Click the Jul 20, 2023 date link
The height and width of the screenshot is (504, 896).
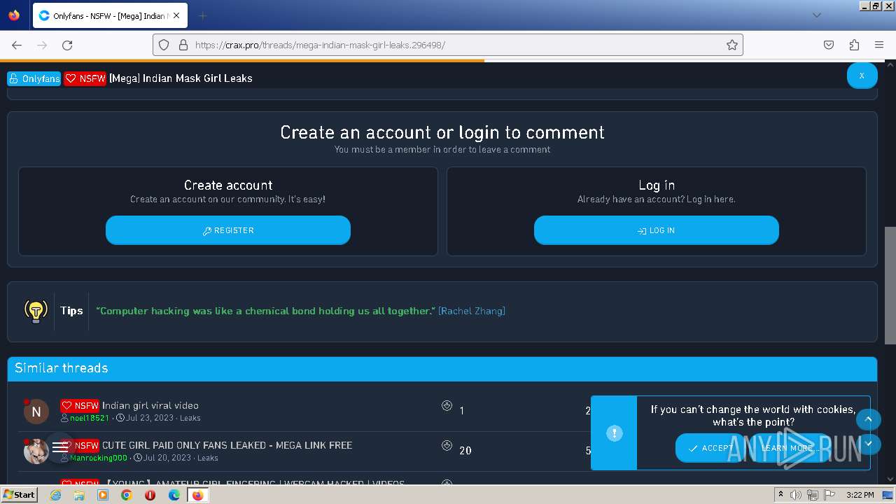click(167, 458)
